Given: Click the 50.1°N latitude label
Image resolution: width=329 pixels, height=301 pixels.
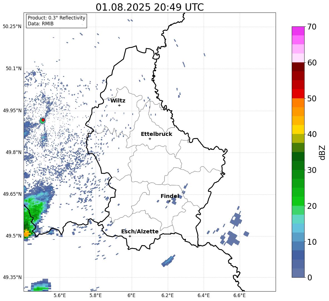Looking at the screenshot, I should pos(14,68).
